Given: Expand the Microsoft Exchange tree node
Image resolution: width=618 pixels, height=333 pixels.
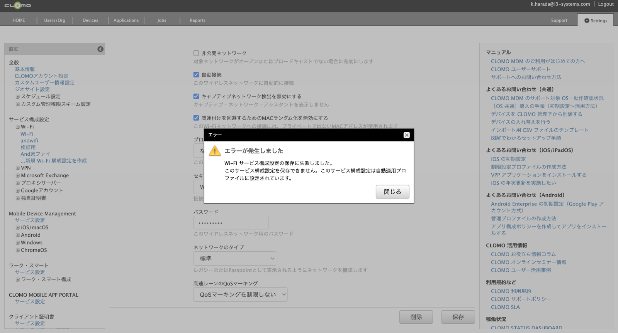Looking at the screenshot, I should (x=18, y=176).
